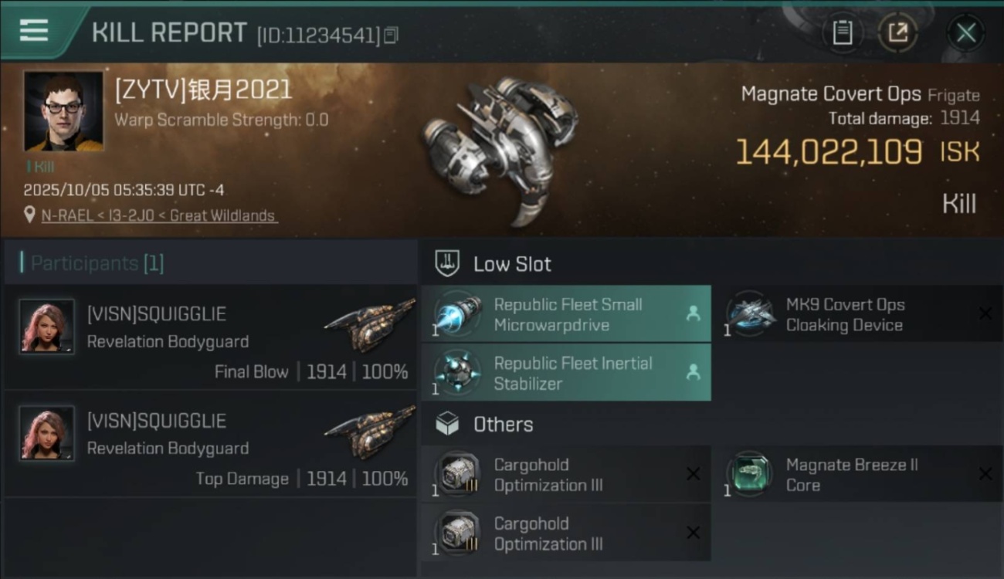This screenshot has height=579, width=1004.
Task: Select Republic Fleet Small Microwarpdrive item
Action: [x=566, y=314]
